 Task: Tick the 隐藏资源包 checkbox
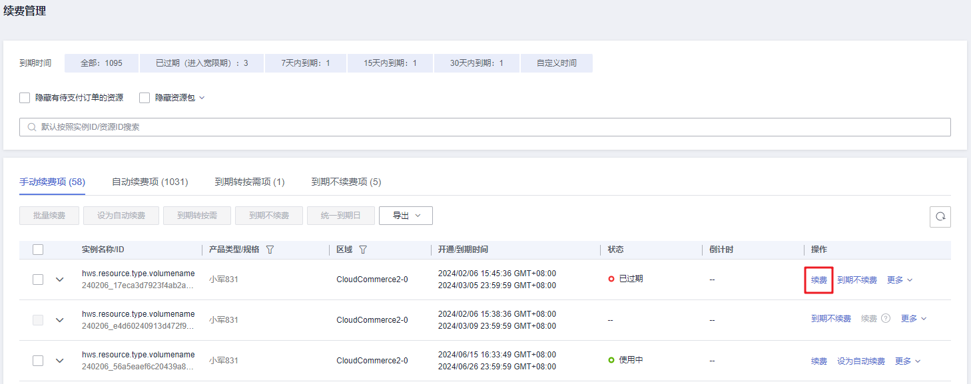[x=145, y=98]
